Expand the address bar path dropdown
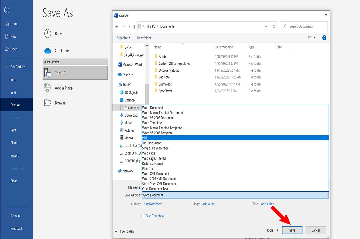This screenshot has height=239, width=360. point(266,26)
